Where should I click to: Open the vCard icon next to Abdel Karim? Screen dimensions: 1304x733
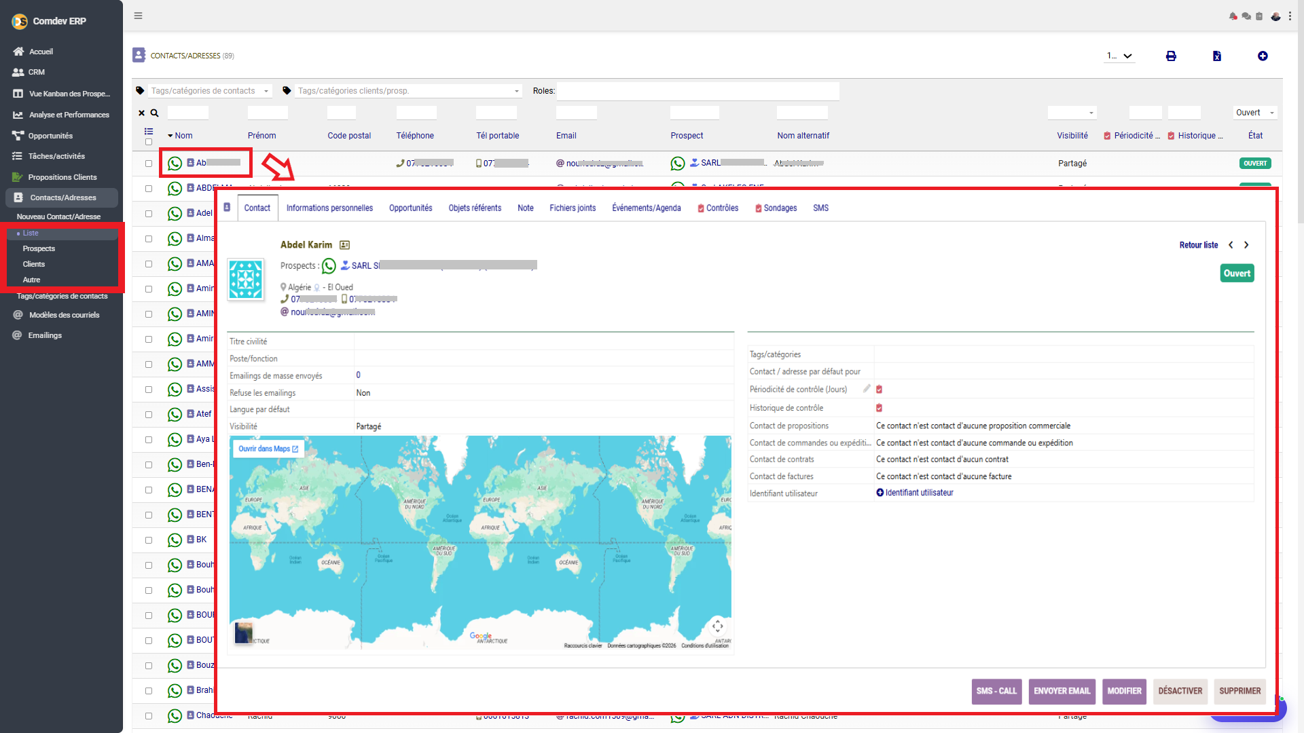tap(344, 245)
